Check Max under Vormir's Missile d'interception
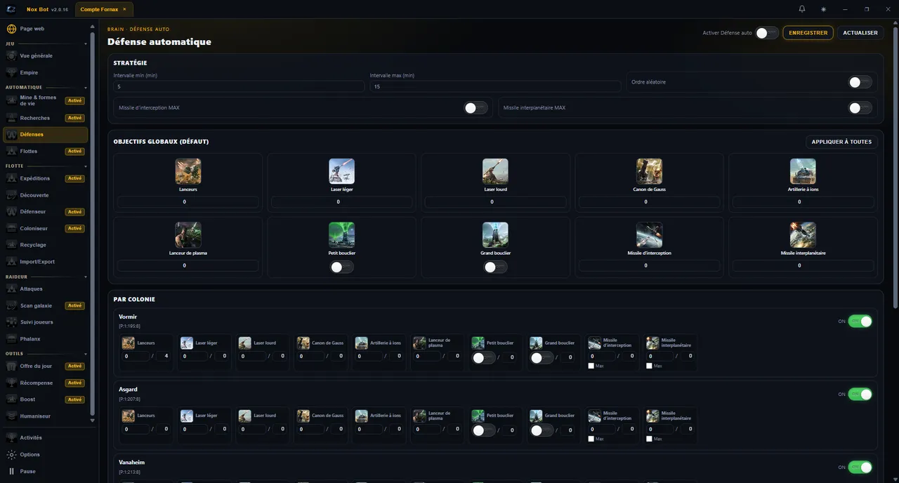The height and width of the screenshot is (483, 899). pos(591,366)
